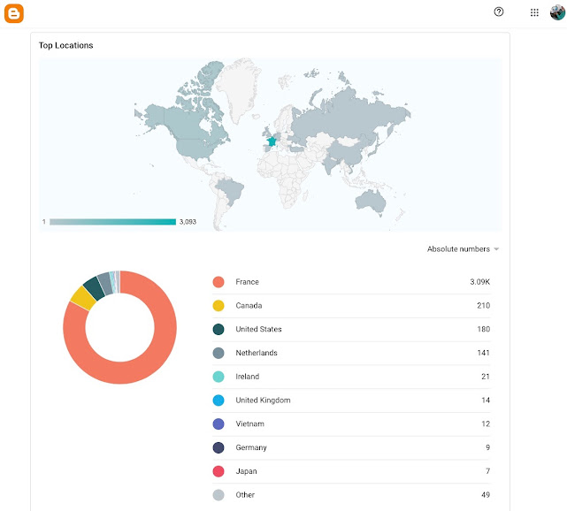Select the Other label in the list
Image resolution: width=567 pixels, height=511 pixels.
click(245, 495)
